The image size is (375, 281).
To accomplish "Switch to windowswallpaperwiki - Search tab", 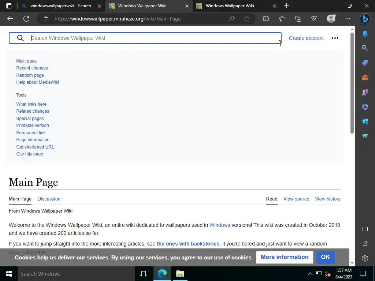I will 61,6.
